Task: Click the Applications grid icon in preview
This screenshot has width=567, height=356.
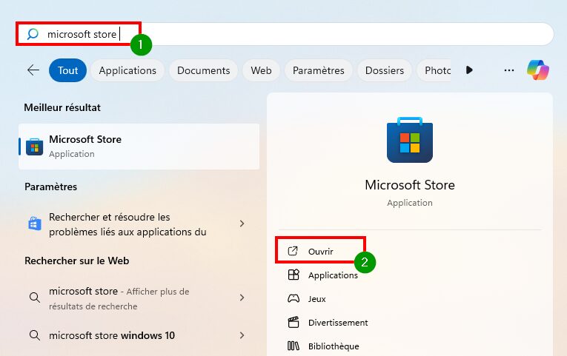Action: 294,275
